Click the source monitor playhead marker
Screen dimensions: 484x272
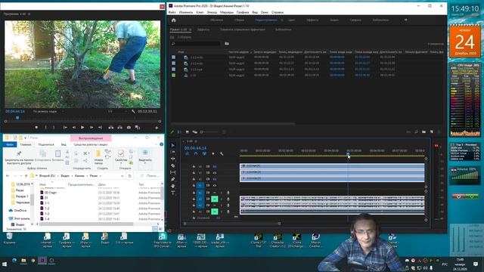(17, 118)
